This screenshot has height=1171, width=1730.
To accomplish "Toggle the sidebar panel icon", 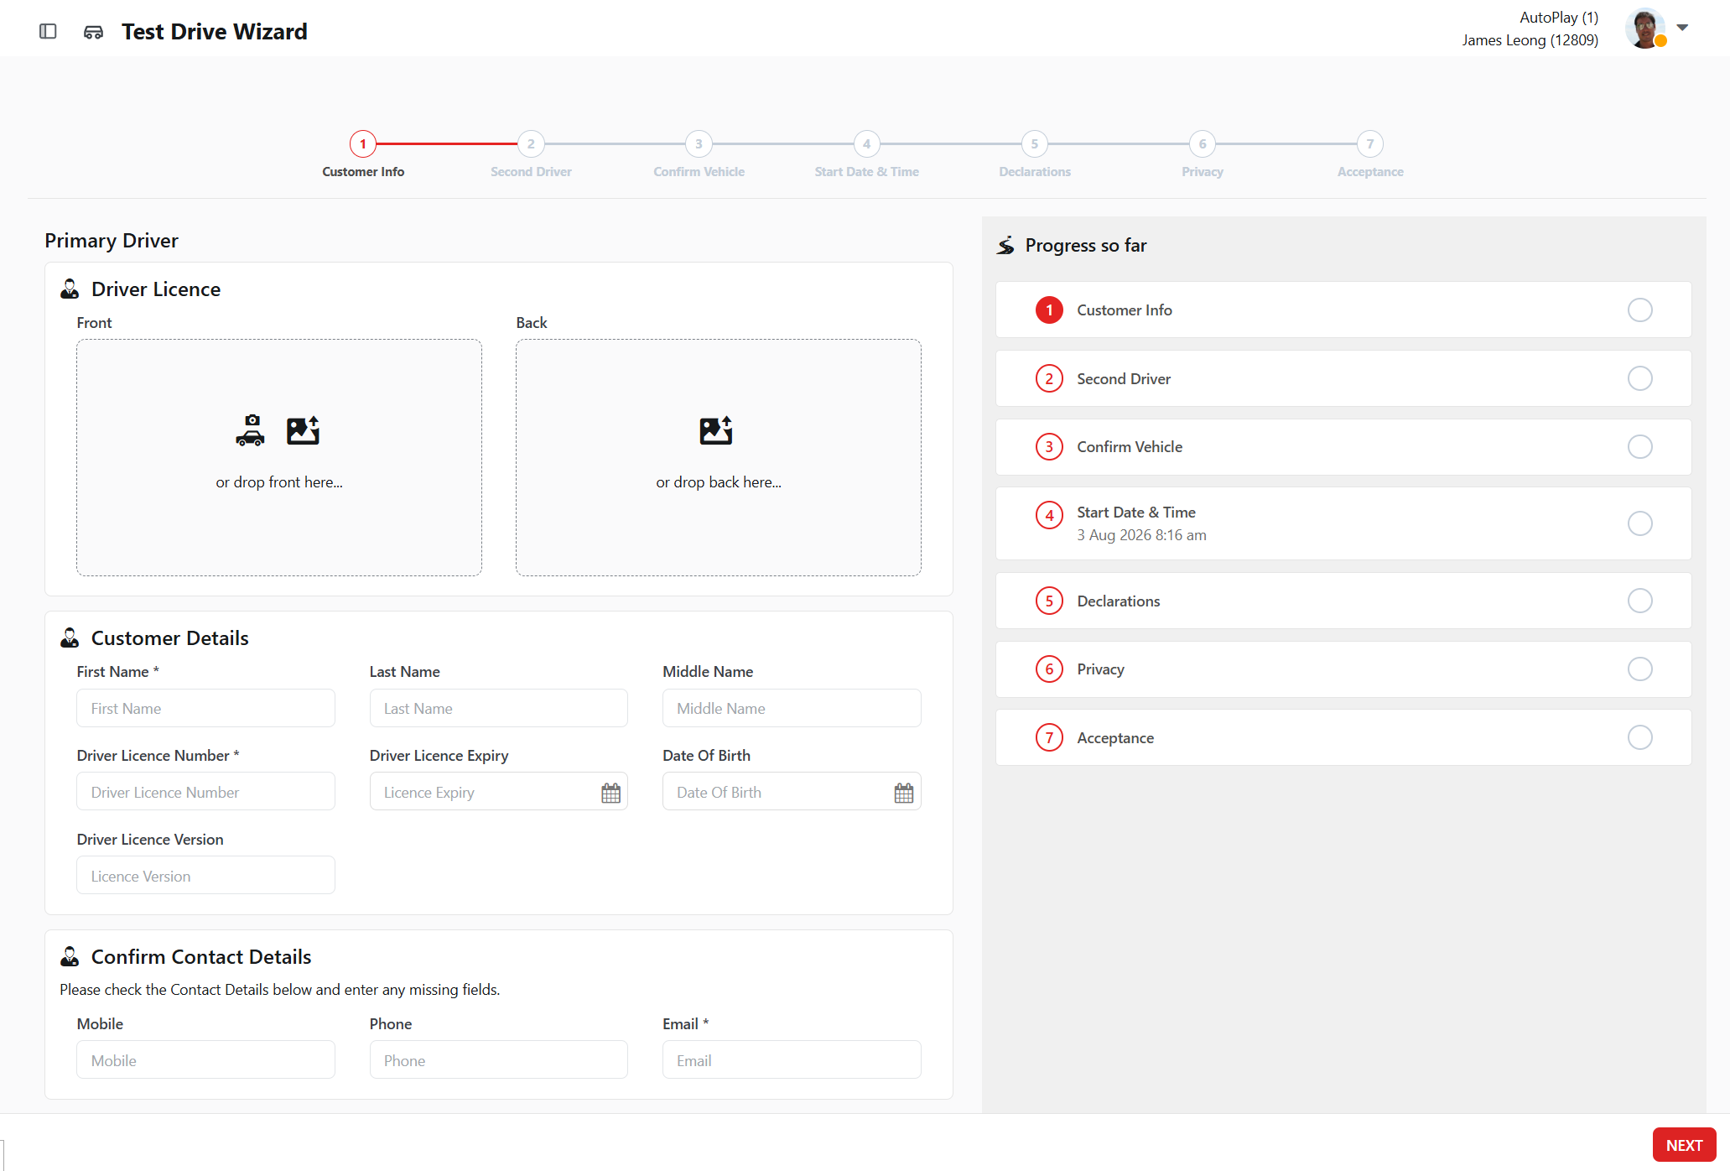I will point(48,31).
